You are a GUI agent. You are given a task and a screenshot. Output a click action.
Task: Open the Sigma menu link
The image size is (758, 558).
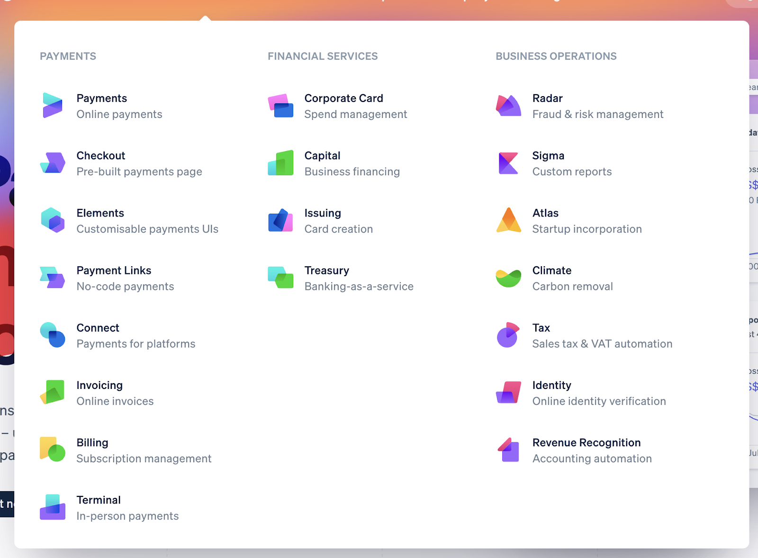(x=548, y=155)
